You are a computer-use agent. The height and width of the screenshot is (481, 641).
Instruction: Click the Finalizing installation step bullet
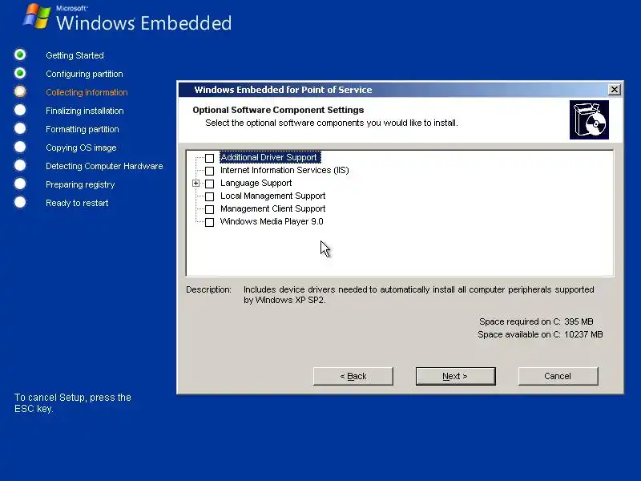20,110
